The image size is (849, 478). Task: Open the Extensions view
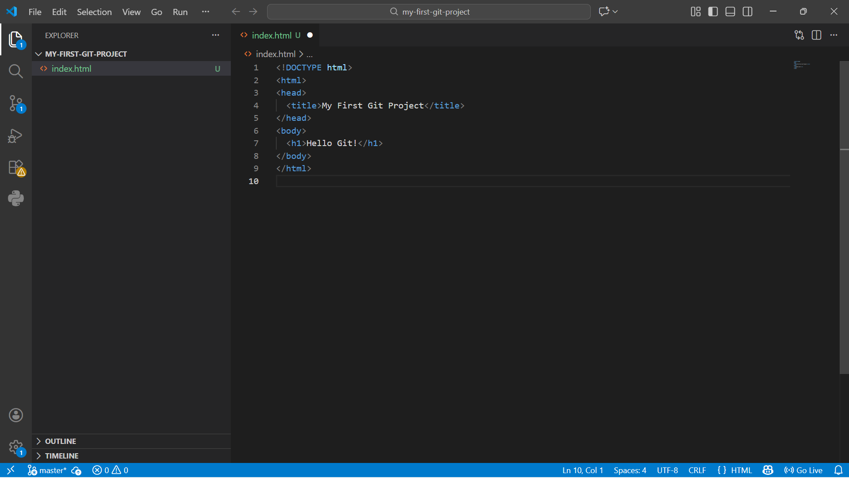[x=16, y=167]
